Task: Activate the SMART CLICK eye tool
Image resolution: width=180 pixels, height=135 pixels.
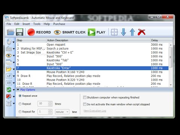Action: click(70, 32)
